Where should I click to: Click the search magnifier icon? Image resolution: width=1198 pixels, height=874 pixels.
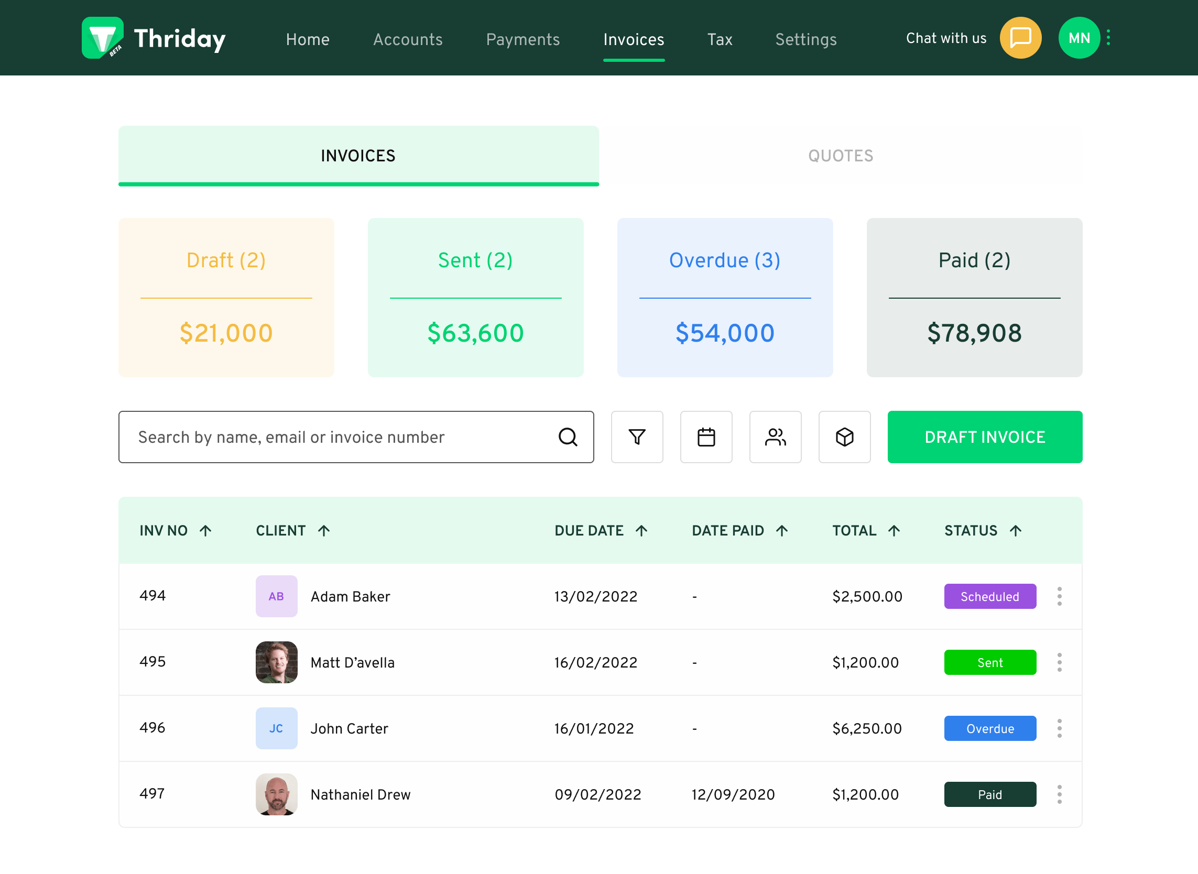click(x=568, y=437)
